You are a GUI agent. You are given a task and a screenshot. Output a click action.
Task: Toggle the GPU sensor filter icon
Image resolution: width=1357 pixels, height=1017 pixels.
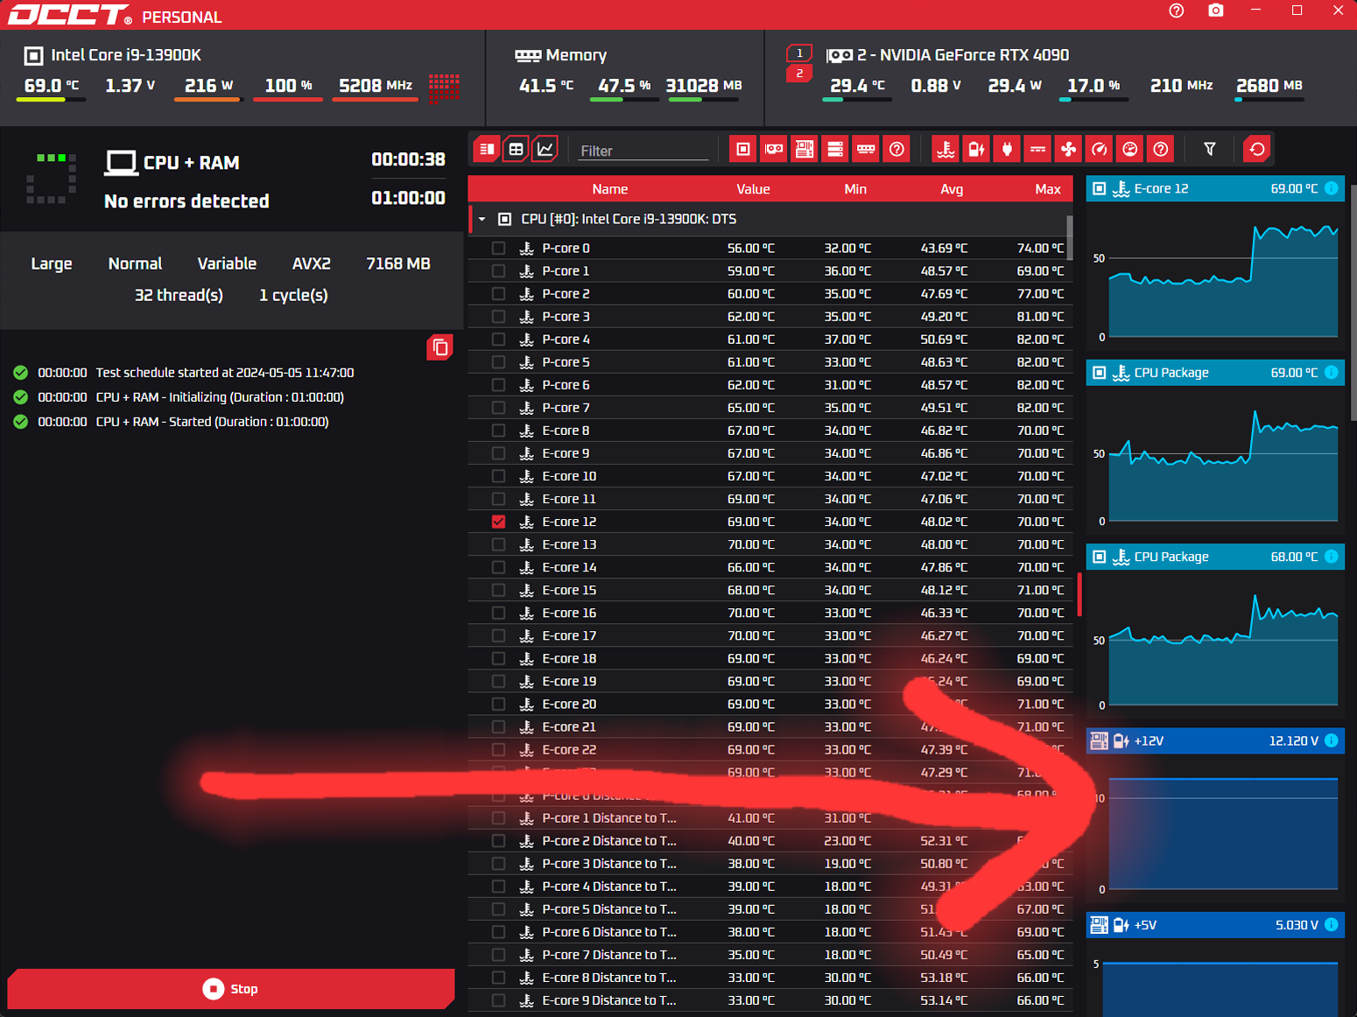point(774,149)
